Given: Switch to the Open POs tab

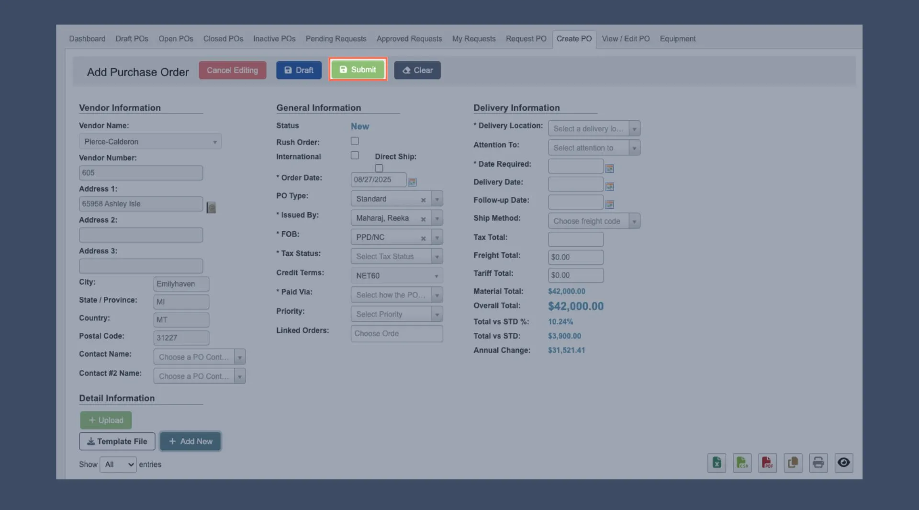Looking at the screenshot, I should point(176,39).
